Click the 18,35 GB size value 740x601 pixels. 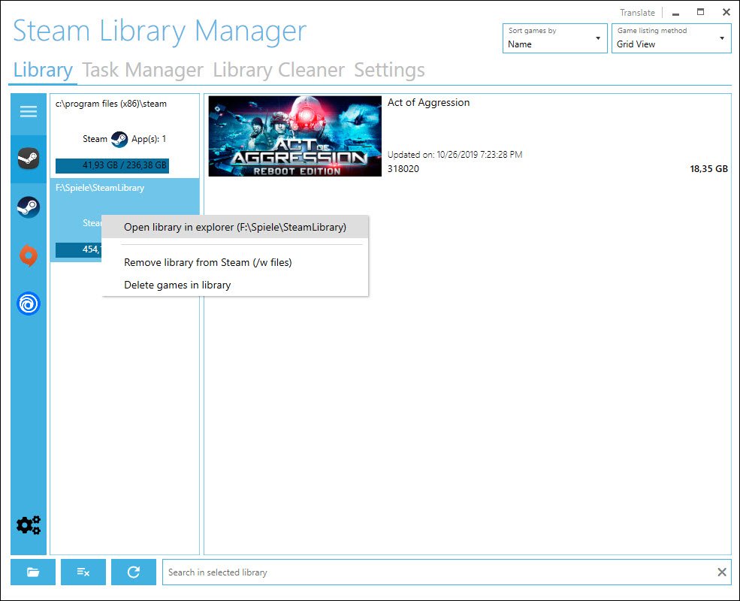pyautogui.click(x=709, y=169)
